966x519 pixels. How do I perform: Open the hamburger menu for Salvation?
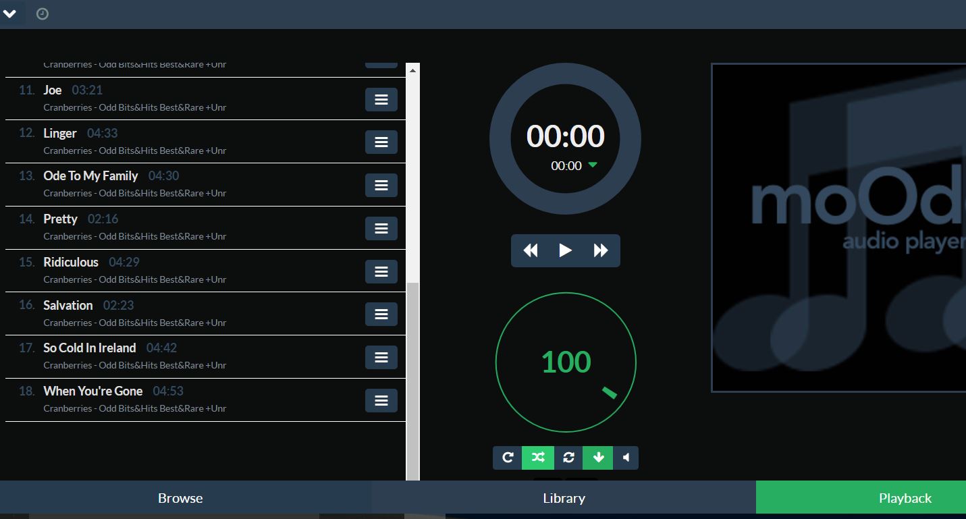(x=381, y=314)
